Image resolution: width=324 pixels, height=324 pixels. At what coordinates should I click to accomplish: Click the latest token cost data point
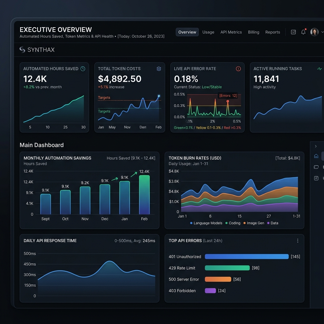pos(159,96)
